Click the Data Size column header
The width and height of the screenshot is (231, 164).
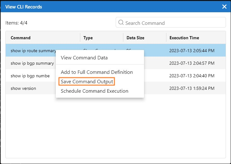point(136,38)
